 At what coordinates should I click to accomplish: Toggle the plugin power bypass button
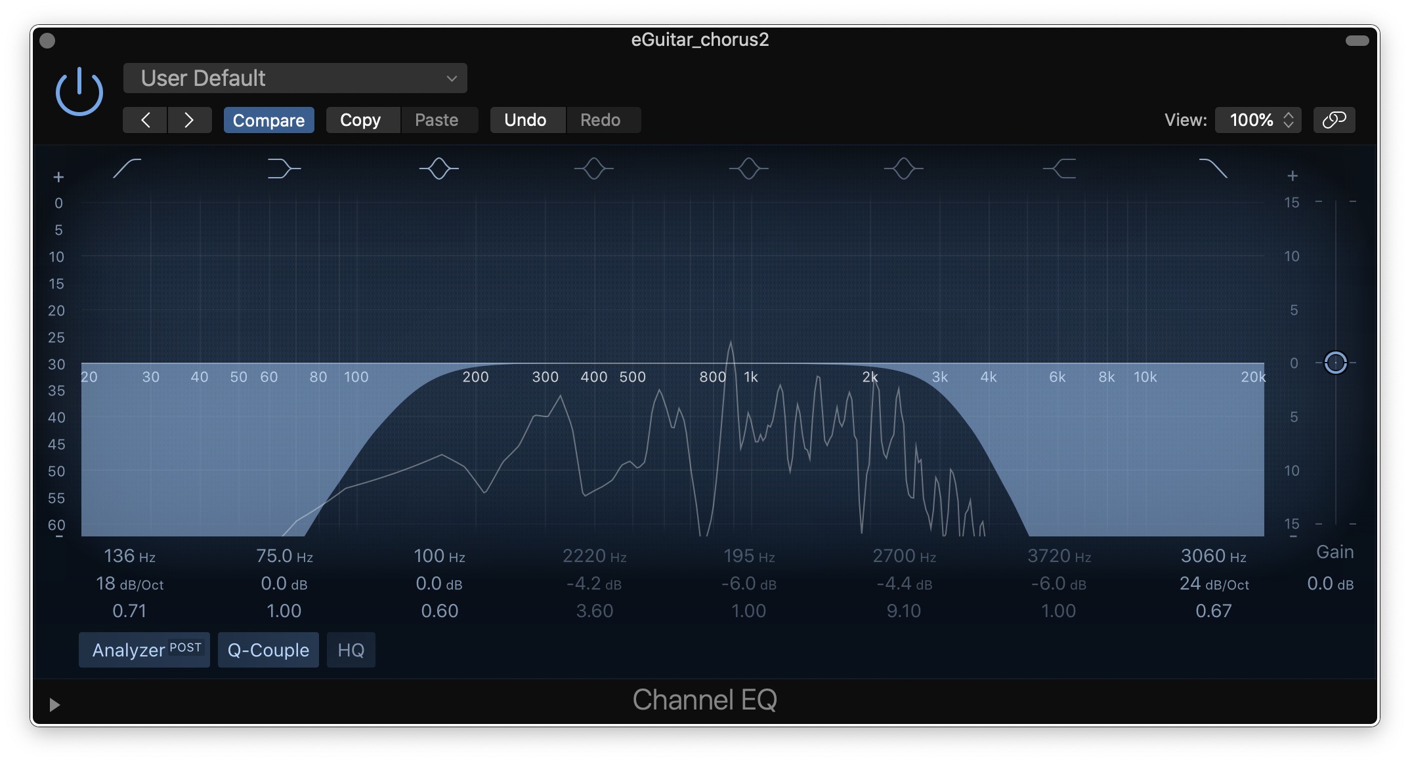click(x=79, y=92)
